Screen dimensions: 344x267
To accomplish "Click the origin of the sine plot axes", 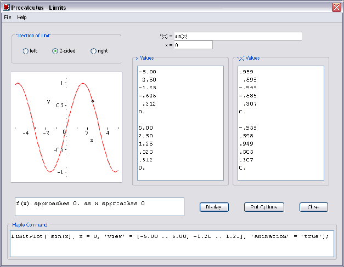I will coord(66,129).
